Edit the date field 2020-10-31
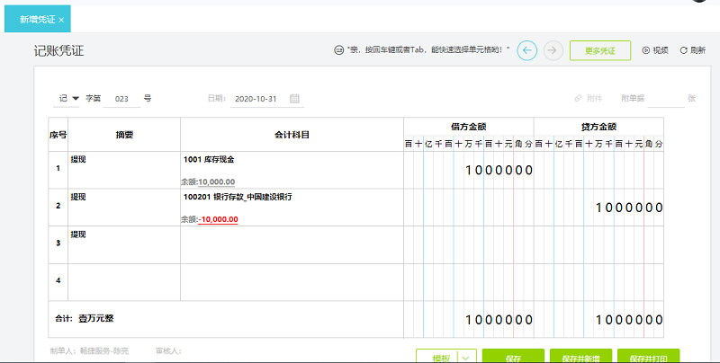This screenshot has width=720, height=363. click(x=256, y=99)
